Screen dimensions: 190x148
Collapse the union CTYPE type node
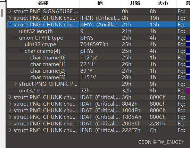click(16, 38)
